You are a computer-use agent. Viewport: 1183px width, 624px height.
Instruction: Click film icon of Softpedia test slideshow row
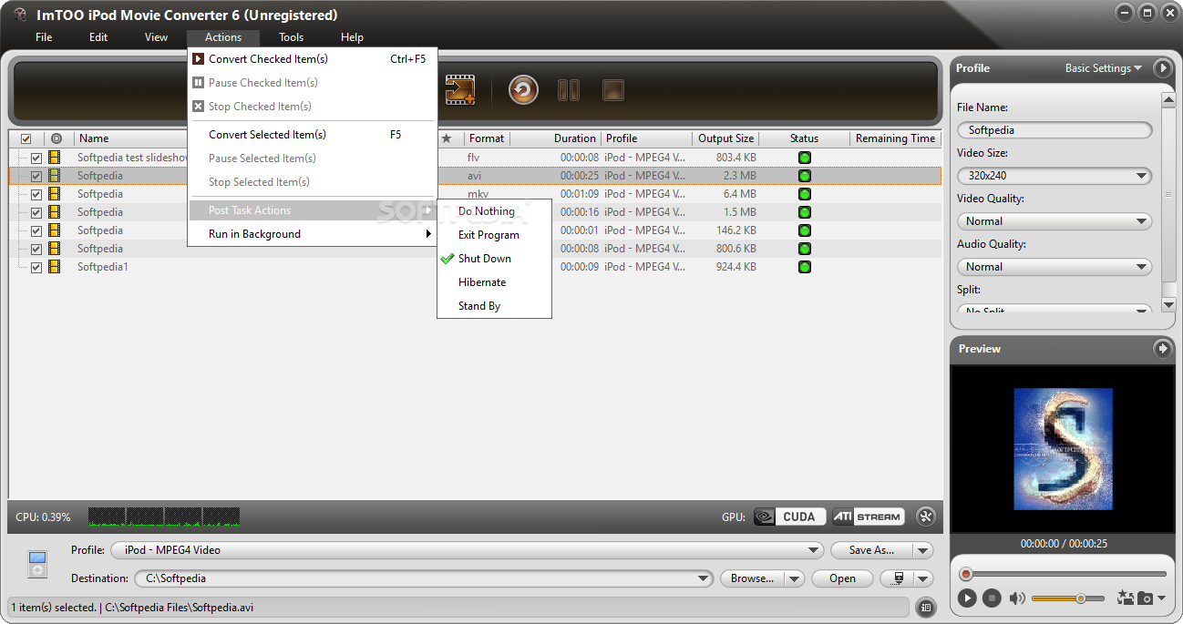tap(55, 158)
